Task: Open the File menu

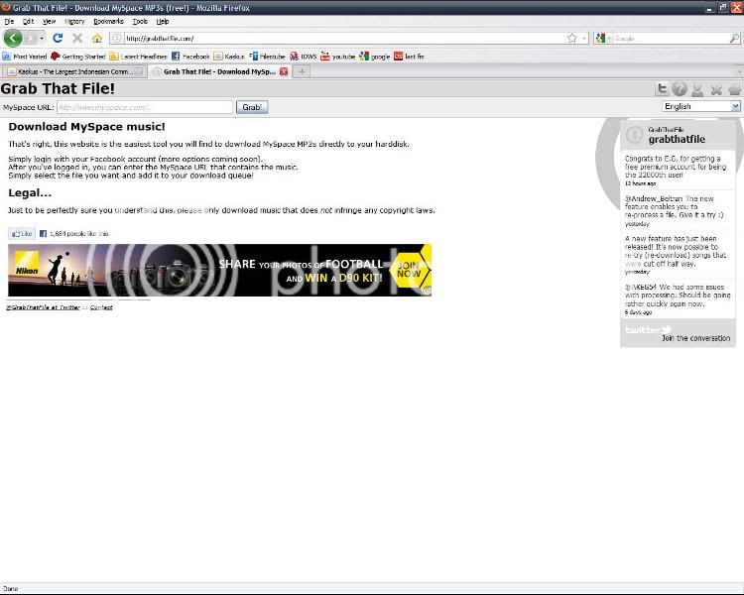Action: [9, 22]
